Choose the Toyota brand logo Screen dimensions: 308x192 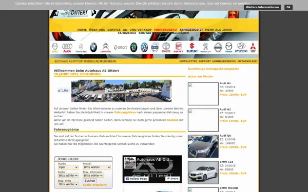click(166, 48)
